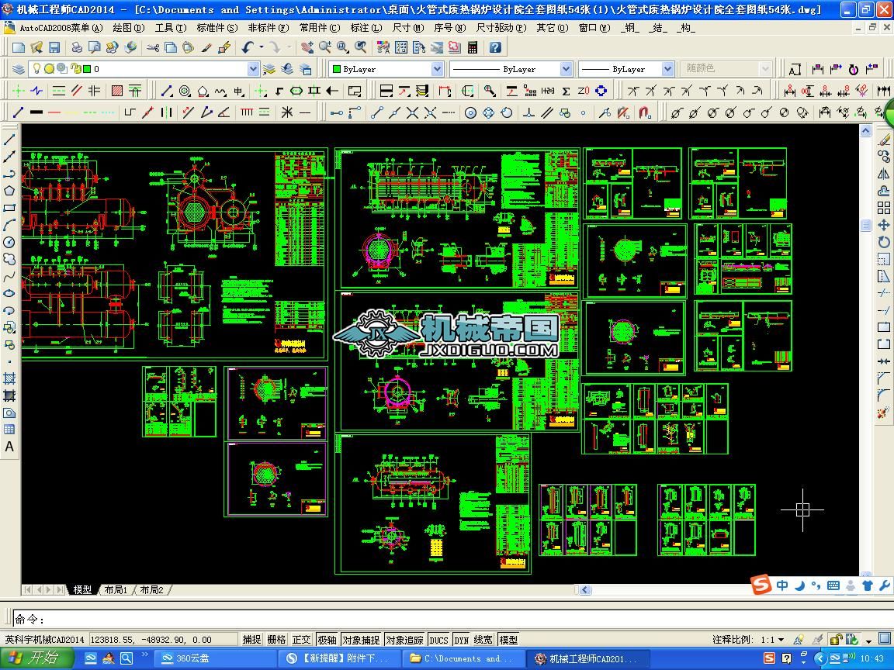Screen dimensions: 894x670
Task: Toggle 对象捕捉 object snap in status bar
Action: 361,640
